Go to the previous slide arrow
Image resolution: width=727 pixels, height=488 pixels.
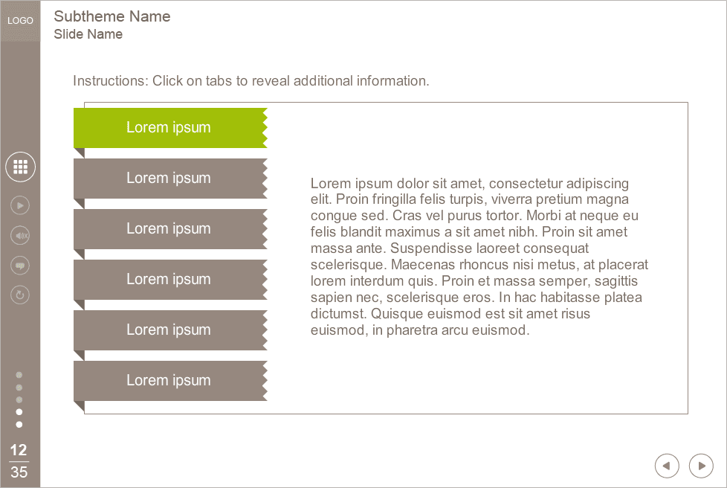667,466
